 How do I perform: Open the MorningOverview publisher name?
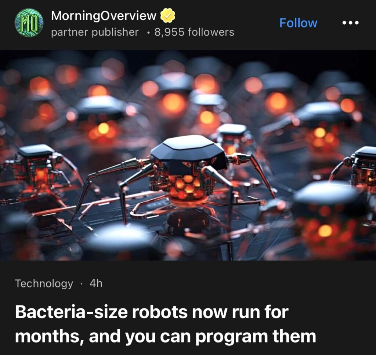click(x=104, y=16)
